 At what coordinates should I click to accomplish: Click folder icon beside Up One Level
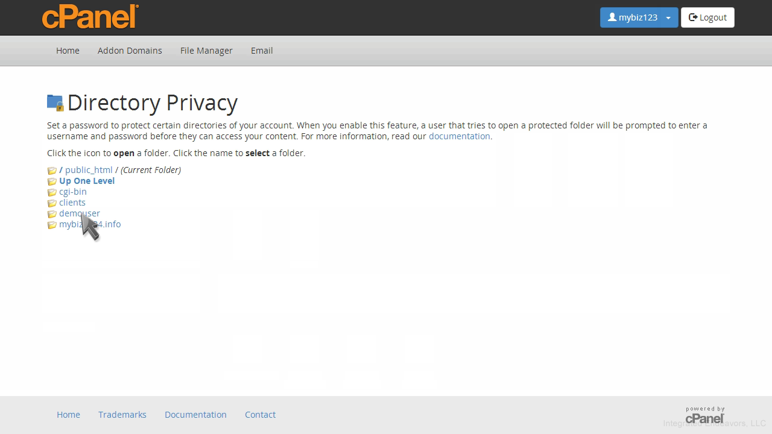click(52, 181)
